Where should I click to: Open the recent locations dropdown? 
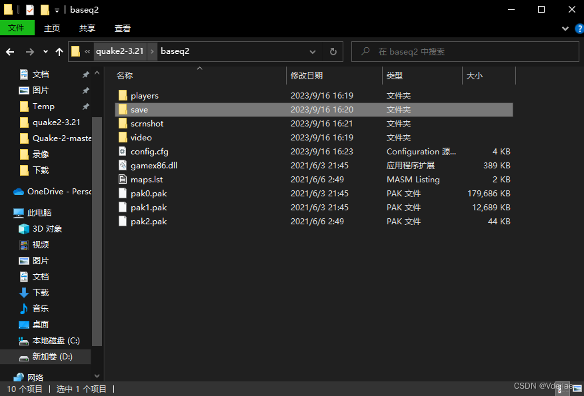(x=45, y=52)
